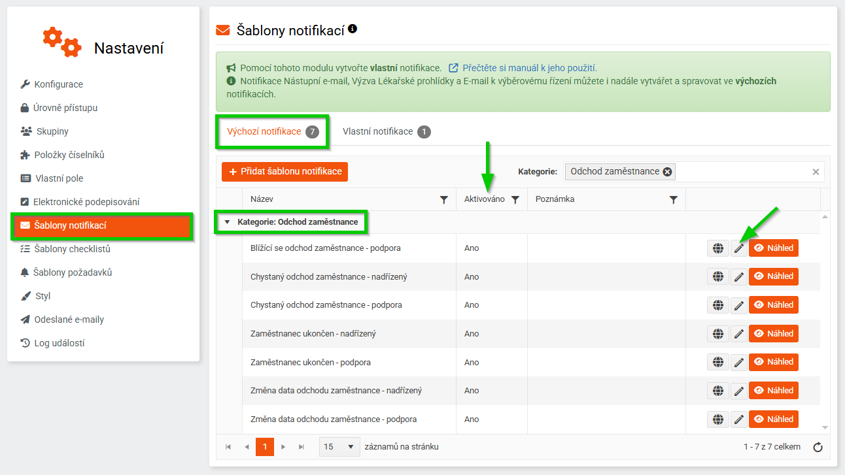Collapse the Kategorie: Odchod zaměstnance group
This screenshot has width=845, height=475.
click(x=228, y=222)
